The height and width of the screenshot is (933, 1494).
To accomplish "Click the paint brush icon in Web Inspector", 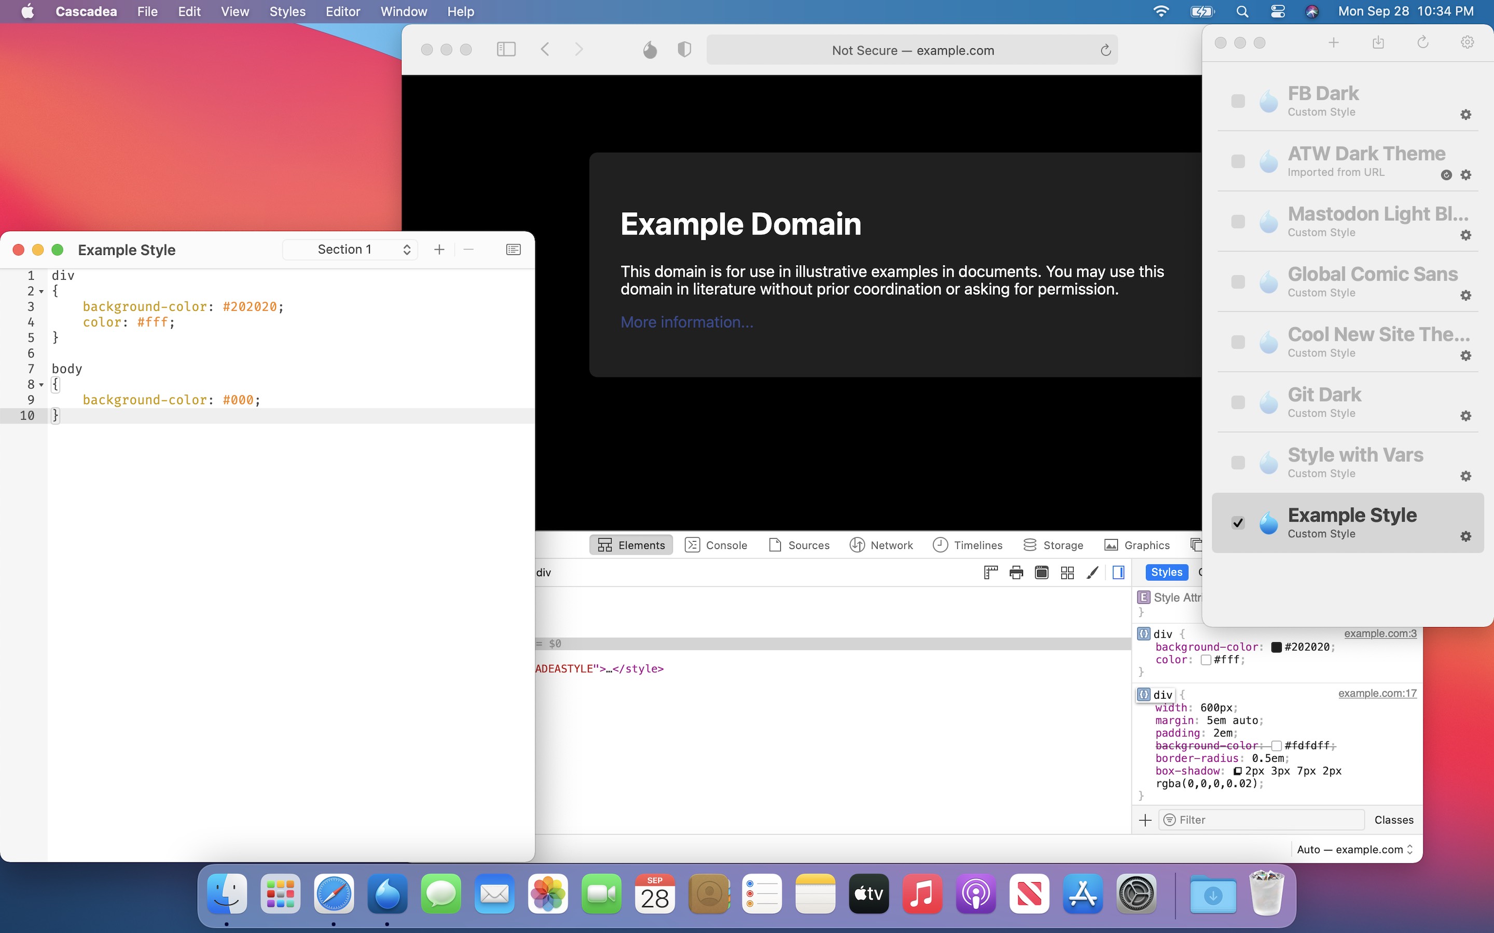I will point(1092,573).
